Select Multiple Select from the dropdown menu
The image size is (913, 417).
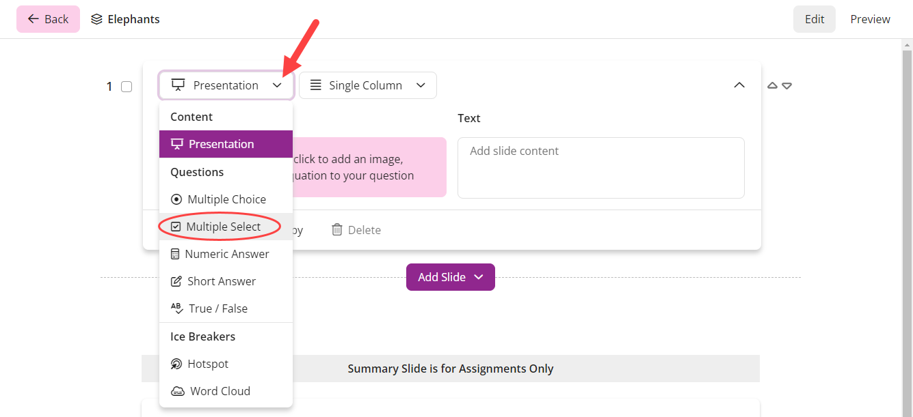(219, 226)
